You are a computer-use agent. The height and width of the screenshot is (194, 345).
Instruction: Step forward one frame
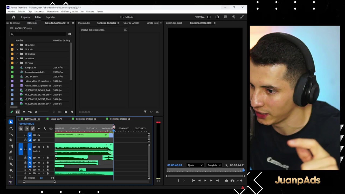(x=211, y=181)
